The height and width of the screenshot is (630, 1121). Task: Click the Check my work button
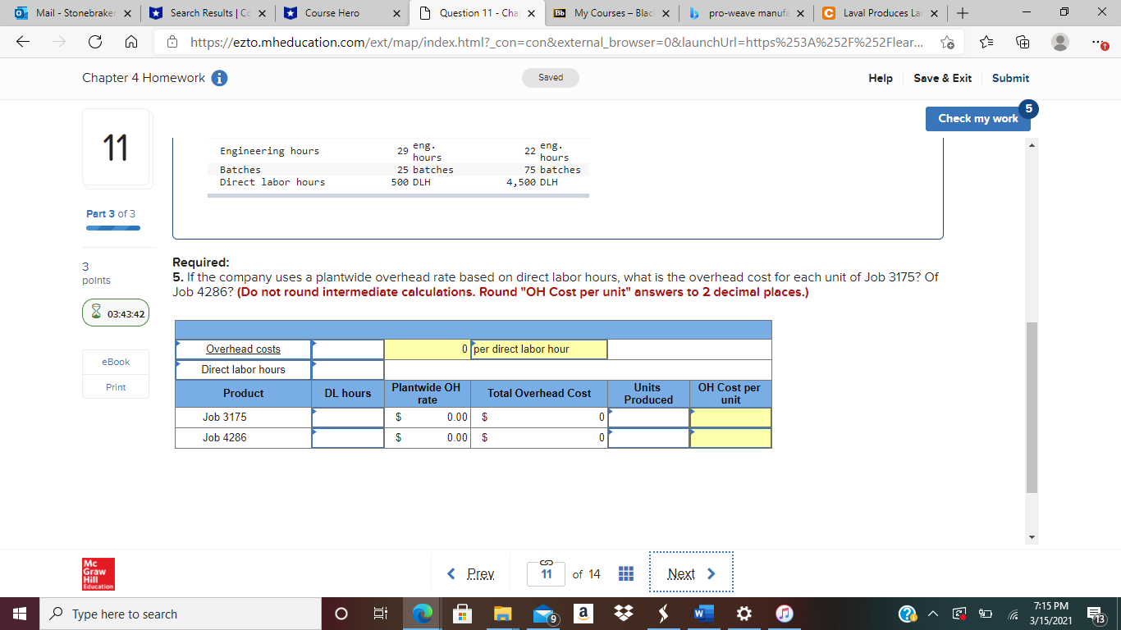tap(978, 118)
